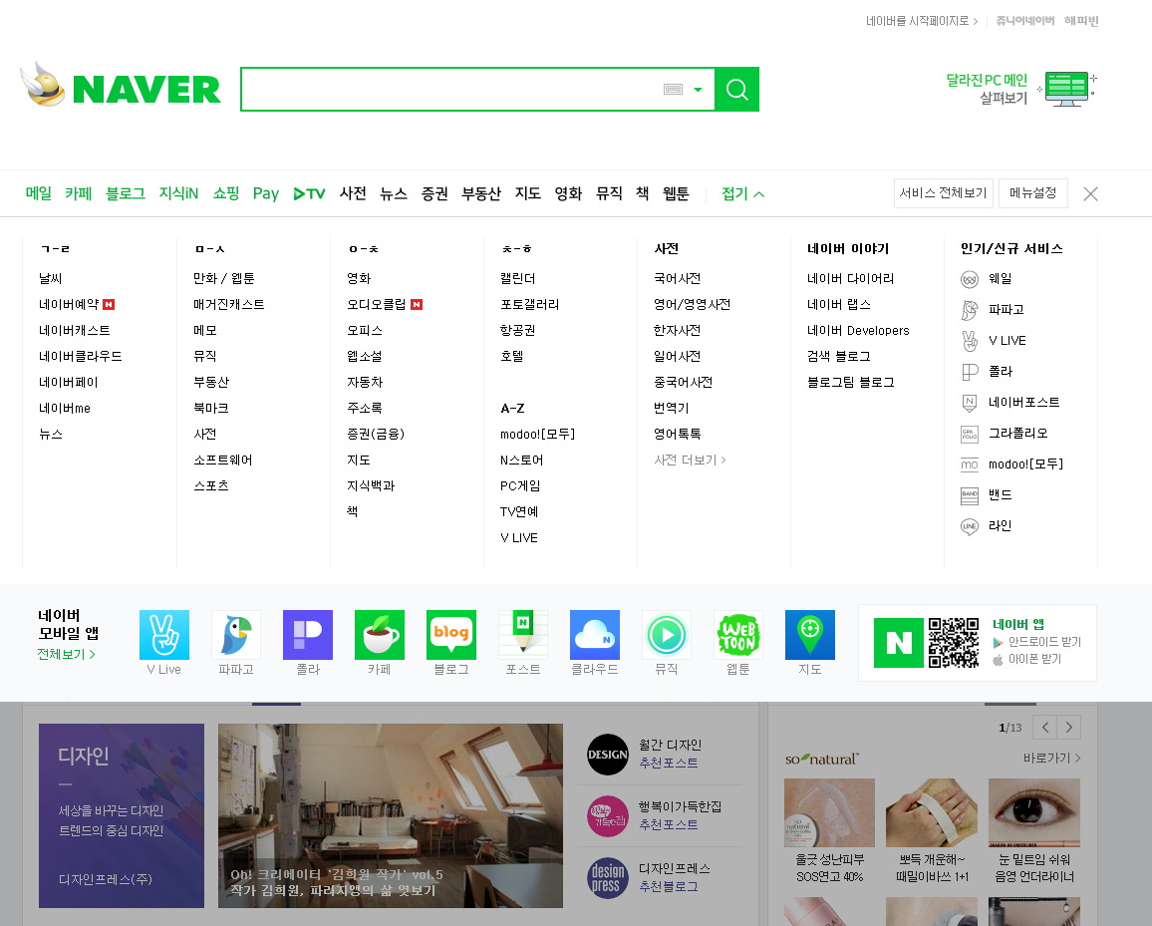The image size is (1152, 926).
Task: Click the 서비스 전체보기 button
Action: tap(944, 193)
